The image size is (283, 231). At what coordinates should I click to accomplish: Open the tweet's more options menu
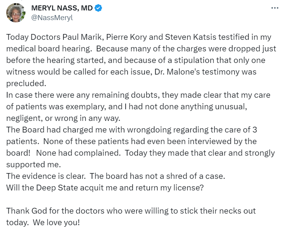(x=274, y=8)
